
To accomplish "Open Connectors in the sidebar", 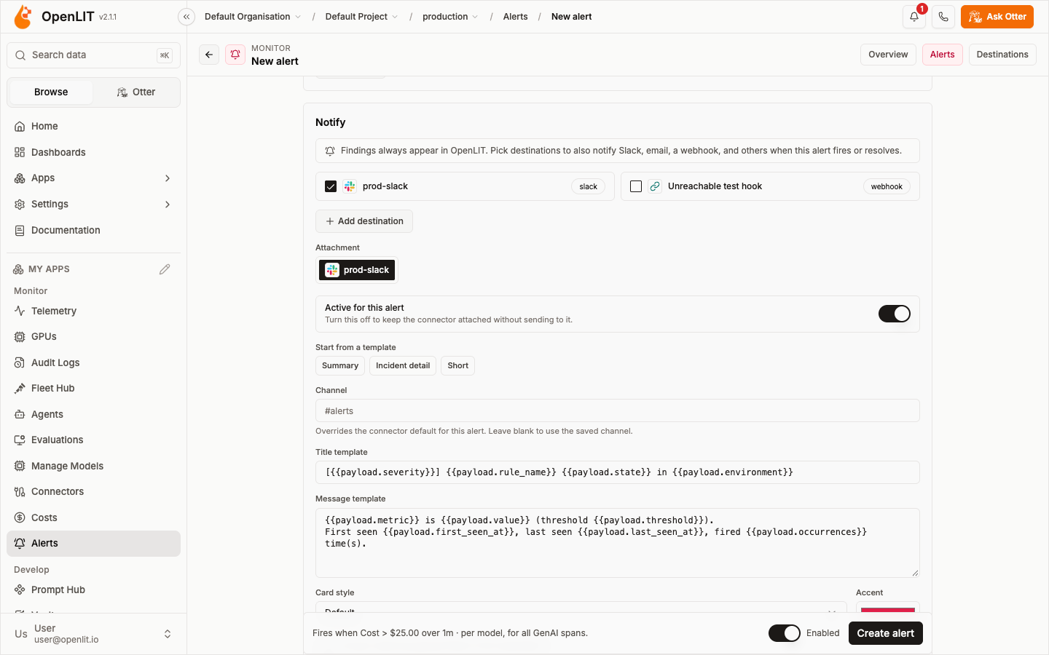I will point(93,492).
